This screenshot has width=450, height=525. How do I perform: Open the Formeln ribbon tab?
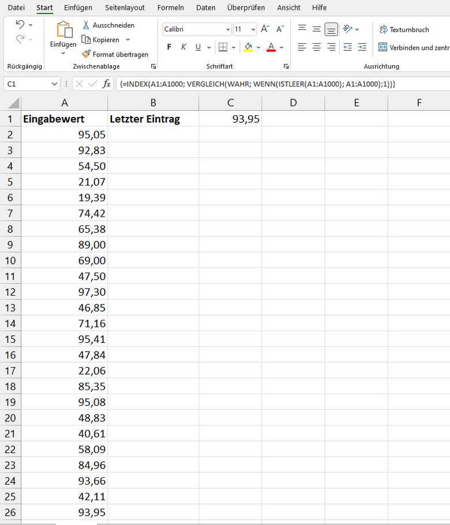click(x=170, y=7)
